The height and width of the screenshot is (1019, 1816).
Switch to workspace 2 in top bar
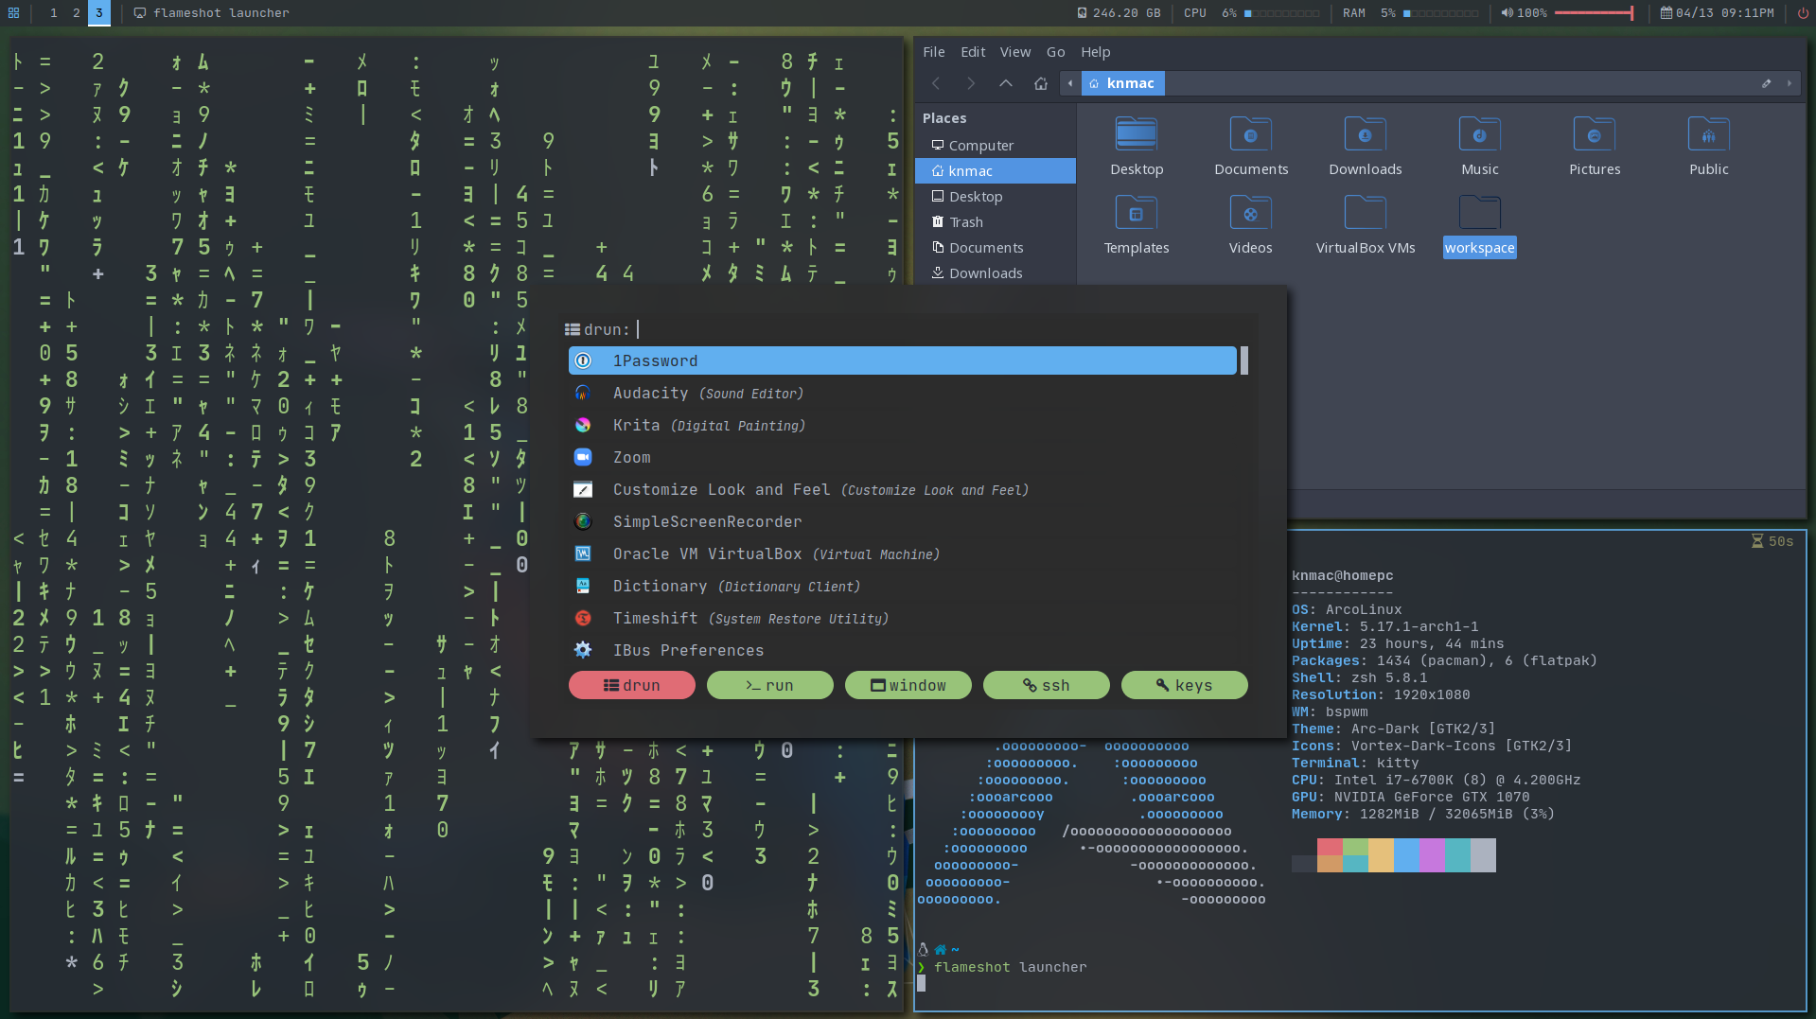click(x=77, y=13)
